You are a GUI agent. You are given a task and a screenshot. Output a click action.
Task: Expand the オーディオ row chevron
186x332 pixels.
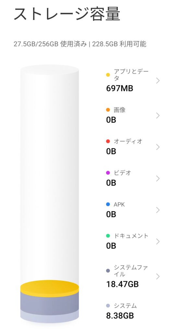[x=158, y=147]
